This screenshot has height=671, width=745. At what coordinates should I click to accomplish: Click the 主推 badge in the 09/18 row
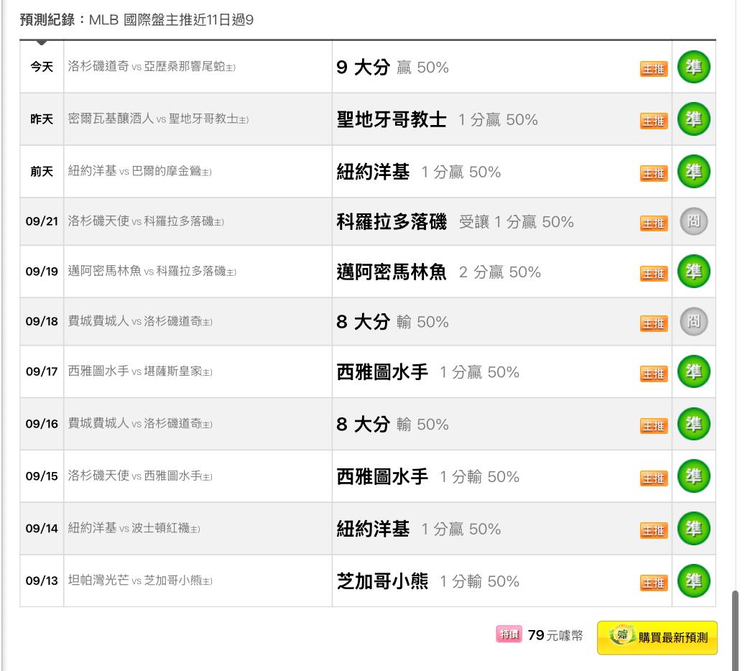click(x=654, y=323)
